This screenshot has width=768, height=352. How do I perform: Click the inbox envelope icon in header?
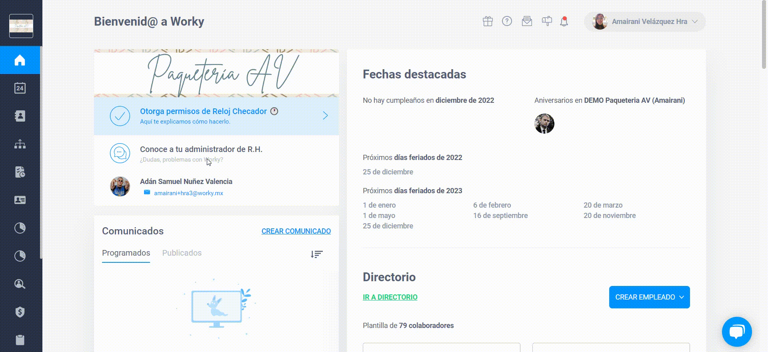[x=527, y=21]
